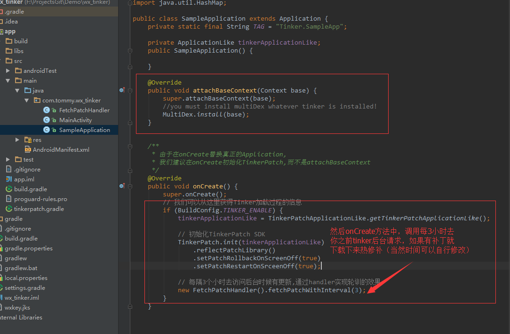Viewport: 510px width, 334px height.
Task: Fold the onCreate Javadoc comment
Action: pos(130,147)
